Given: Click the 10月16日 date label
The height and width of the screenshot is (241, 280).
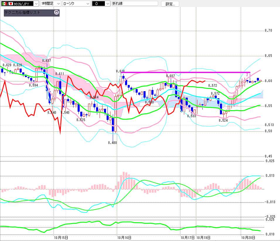Looking at the screenshot, I should (124, 237).
